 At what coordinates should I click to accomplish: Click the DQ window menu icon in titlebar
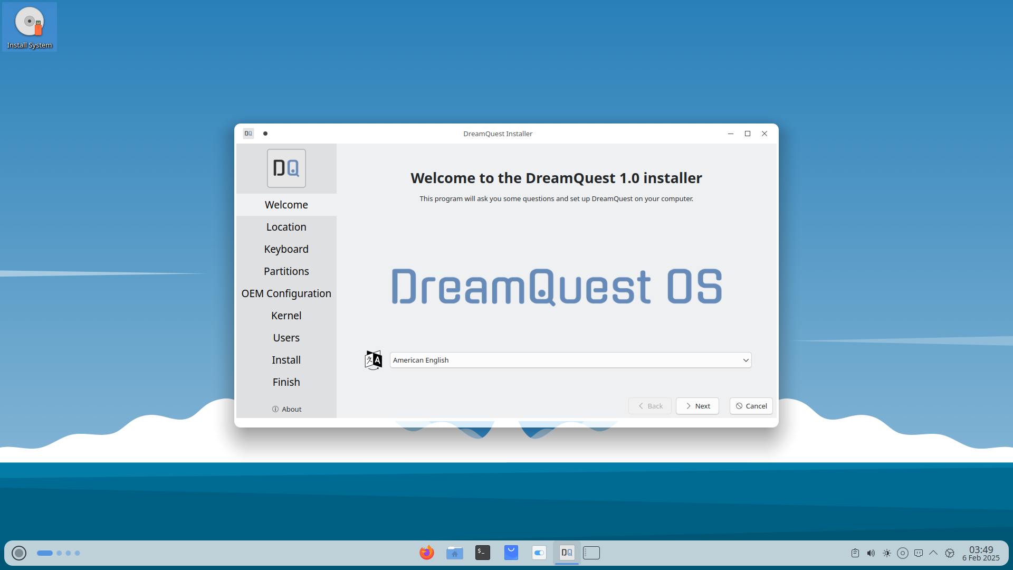click(x=249, y=134)
